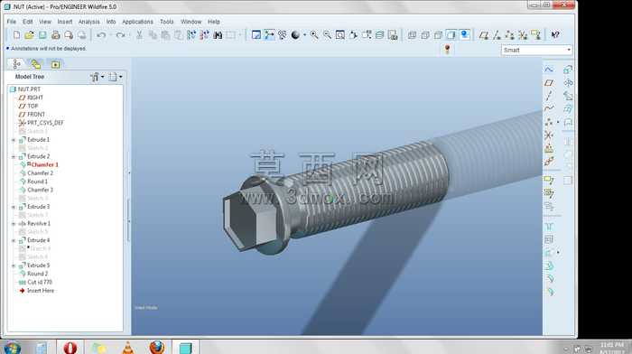632x354 pixels.
Task: Refit the model to the screen
Action: [x=340, y=35]
